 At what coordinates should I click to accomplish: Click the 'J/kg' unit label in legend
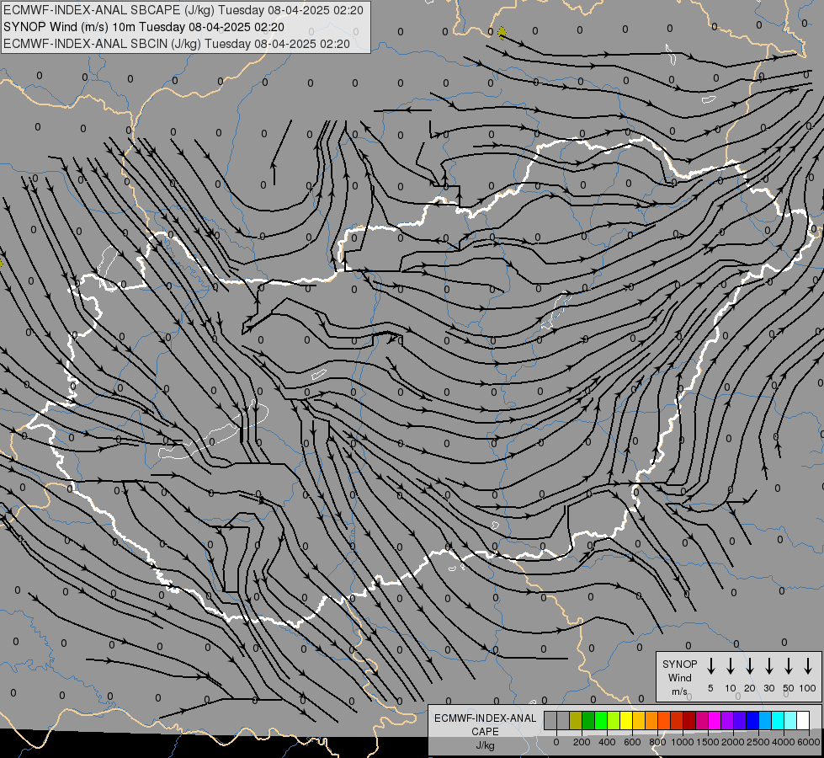click(x=485, y=745)
